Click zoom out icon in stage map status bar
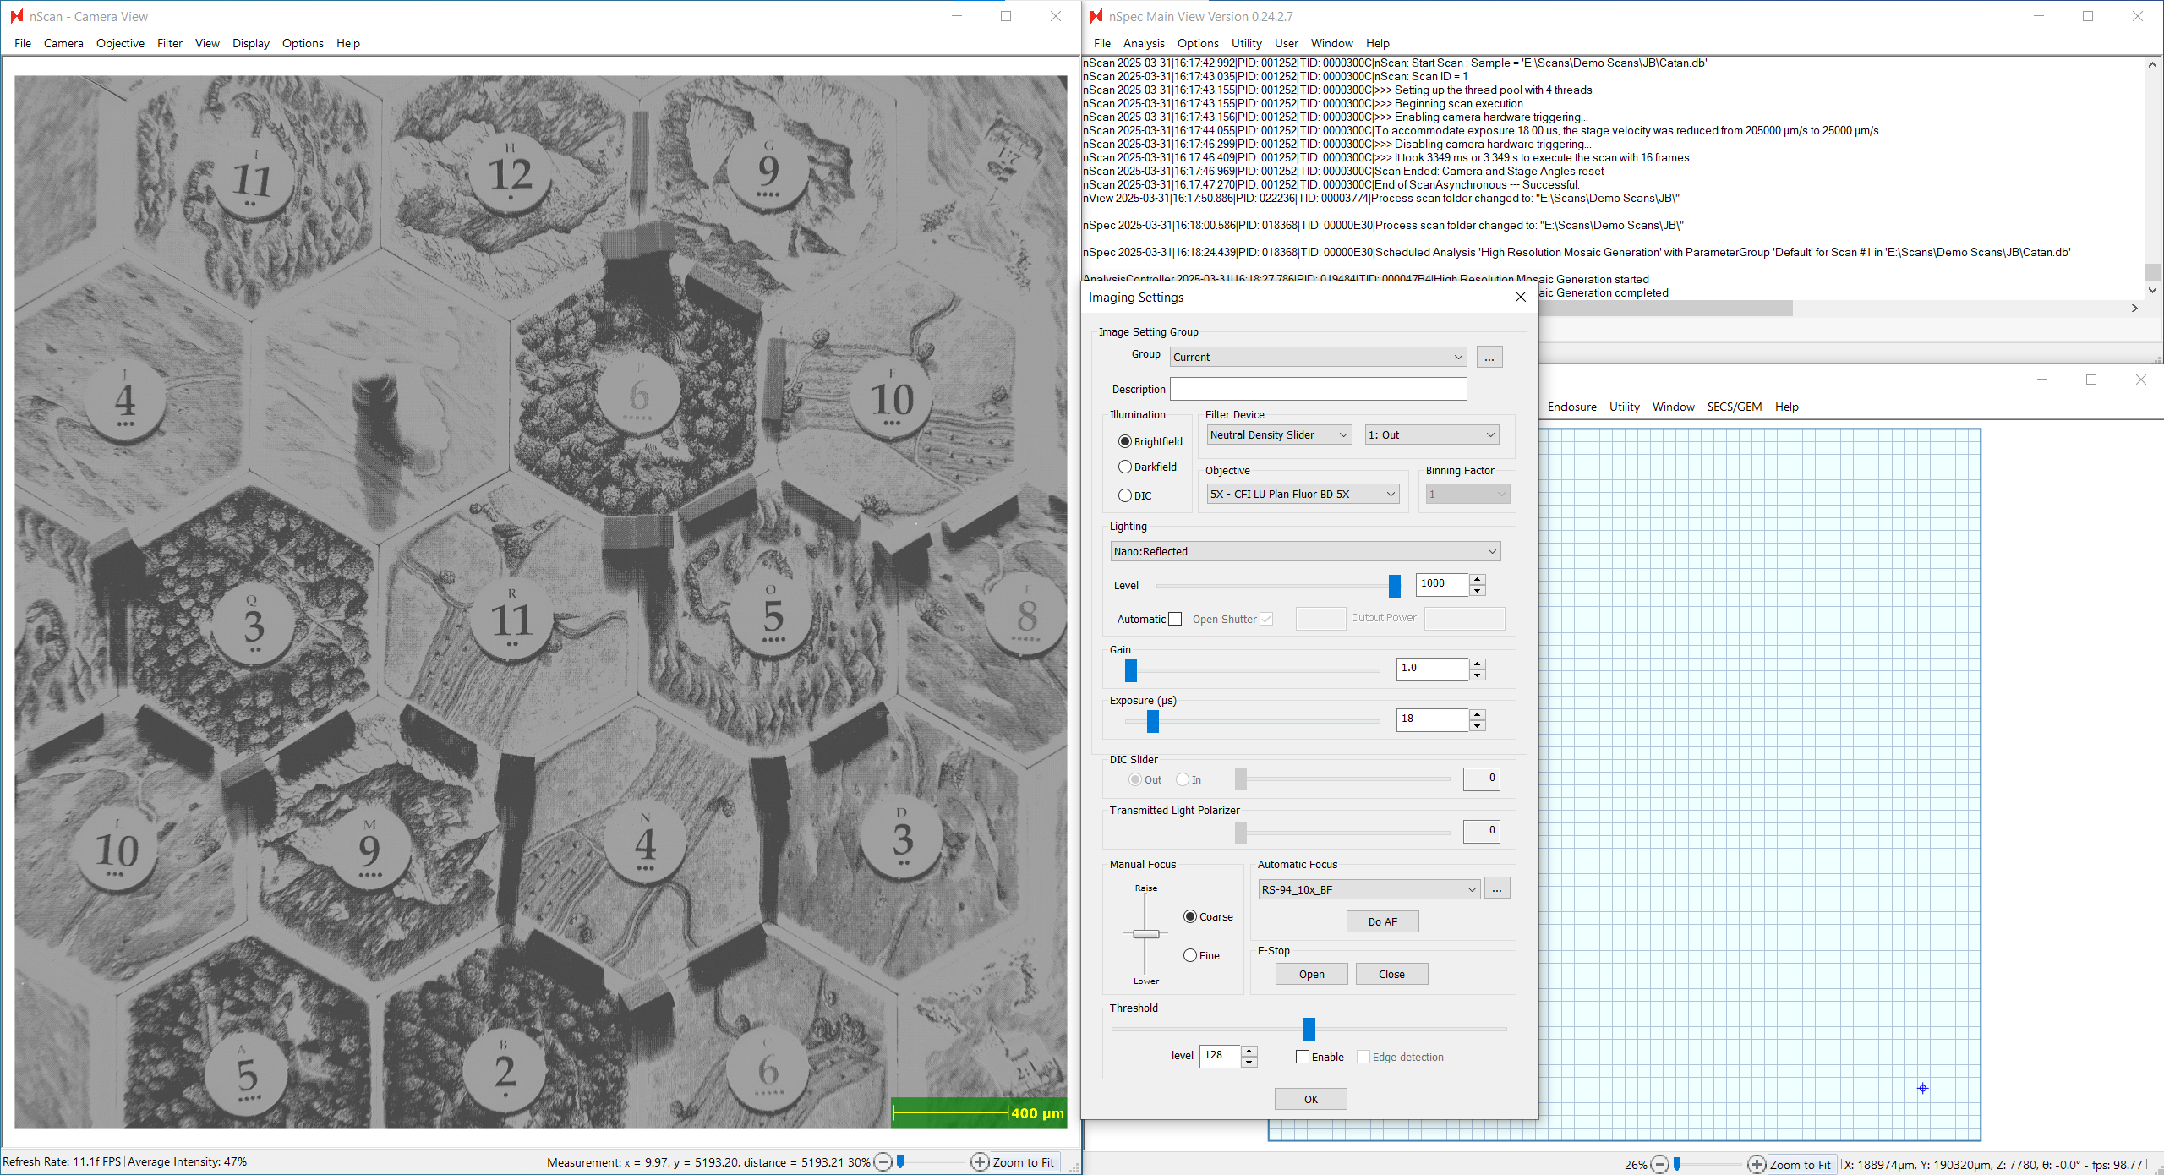This screenshot has width=2164, height=1175. pyautogui.click(x=1659, y=1164)
